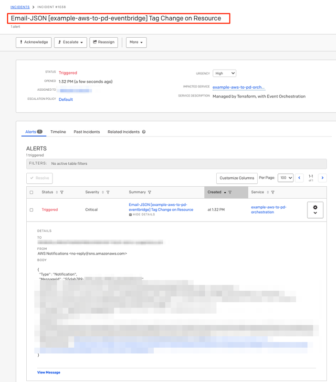The width and height of the screenshot is (336, 382).
Task: Click the incident title text
Action: [x=116, y=18]
